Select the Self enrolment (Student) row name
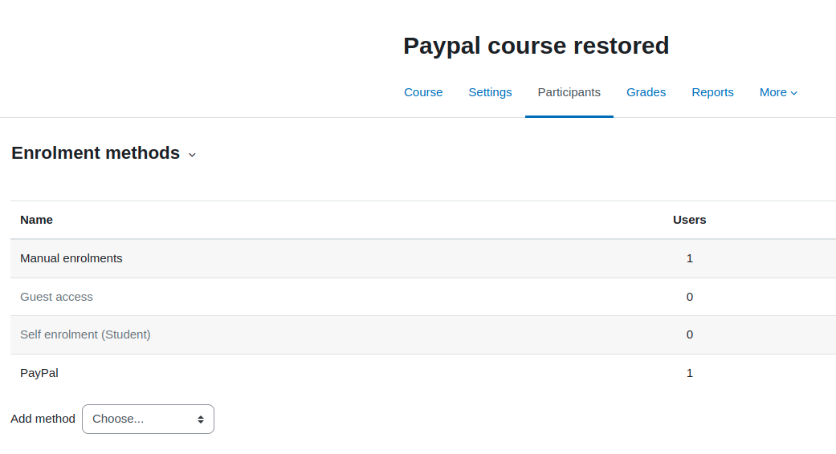 coord(85,334)
